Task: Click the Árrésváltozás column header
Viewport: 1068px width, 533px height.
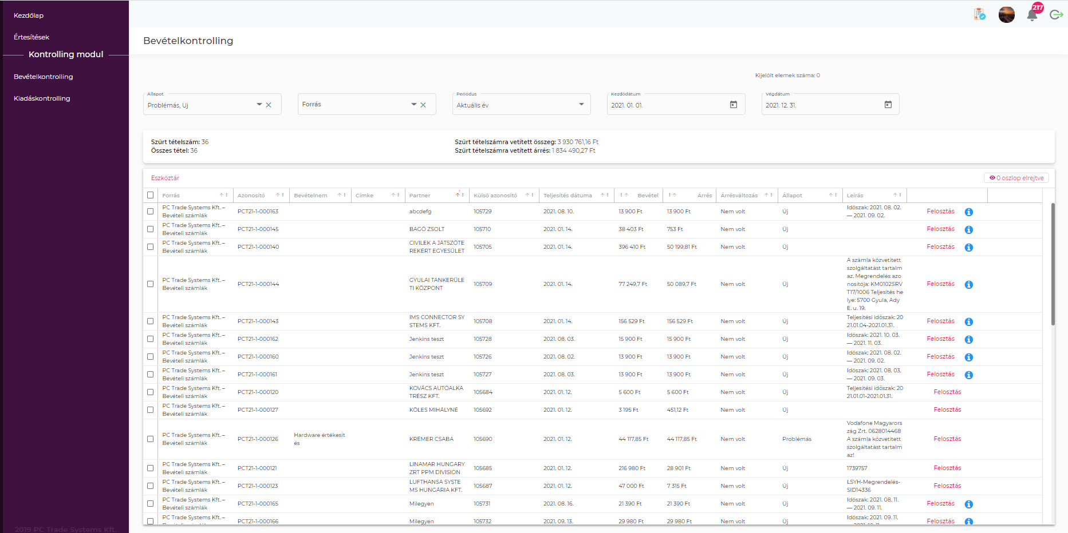Action: pyautogui.click(x=739, y=196)
